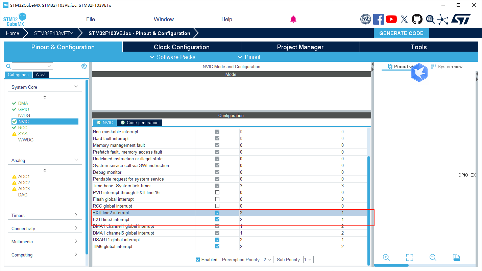Click the pinout view horizontal scrollbar
482x271 pixels.
[391, 265]
